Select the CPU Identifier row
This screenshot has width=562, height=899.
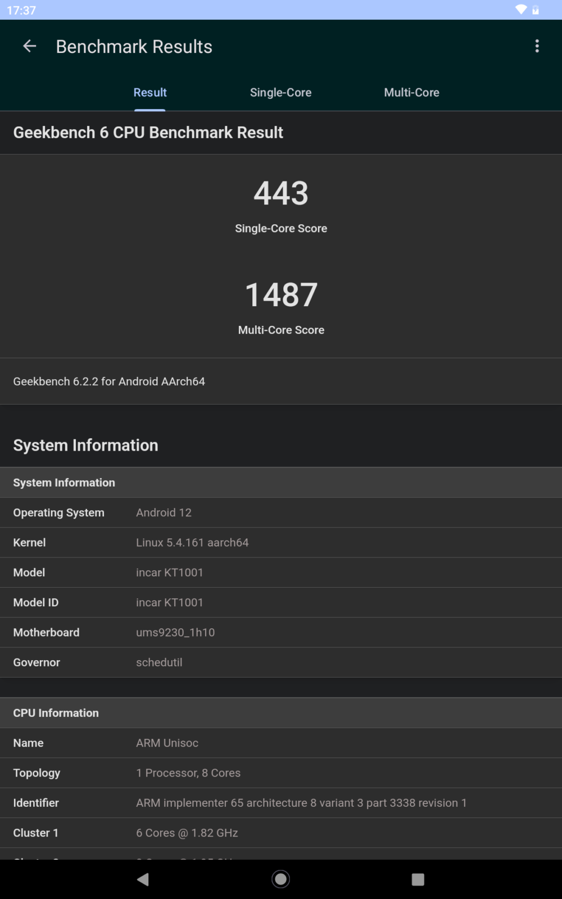click(281, 803)
